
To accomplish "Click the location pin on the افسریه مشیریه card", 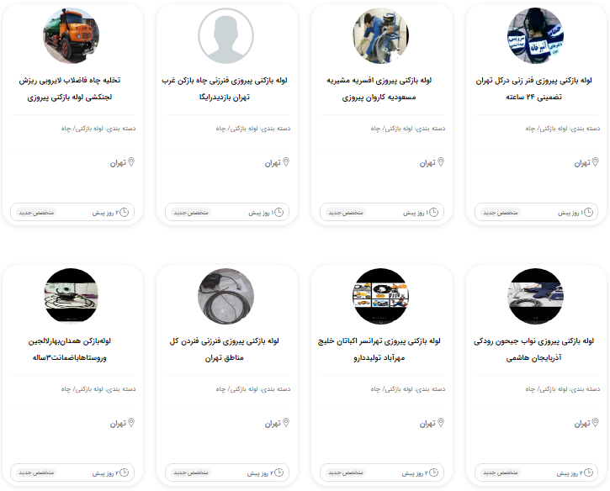I will (441, 162).
